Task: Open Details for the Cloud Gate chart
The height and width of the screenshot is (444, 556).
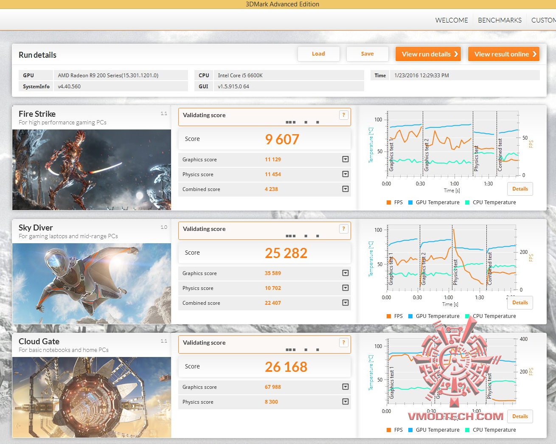Action: [x=520, y=416]
